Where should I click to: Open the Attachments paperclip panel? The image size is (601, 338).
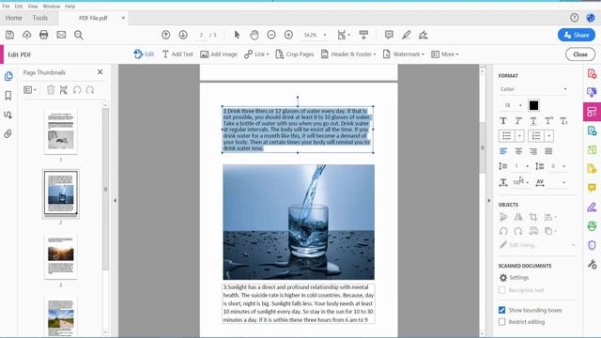(8, 133)
